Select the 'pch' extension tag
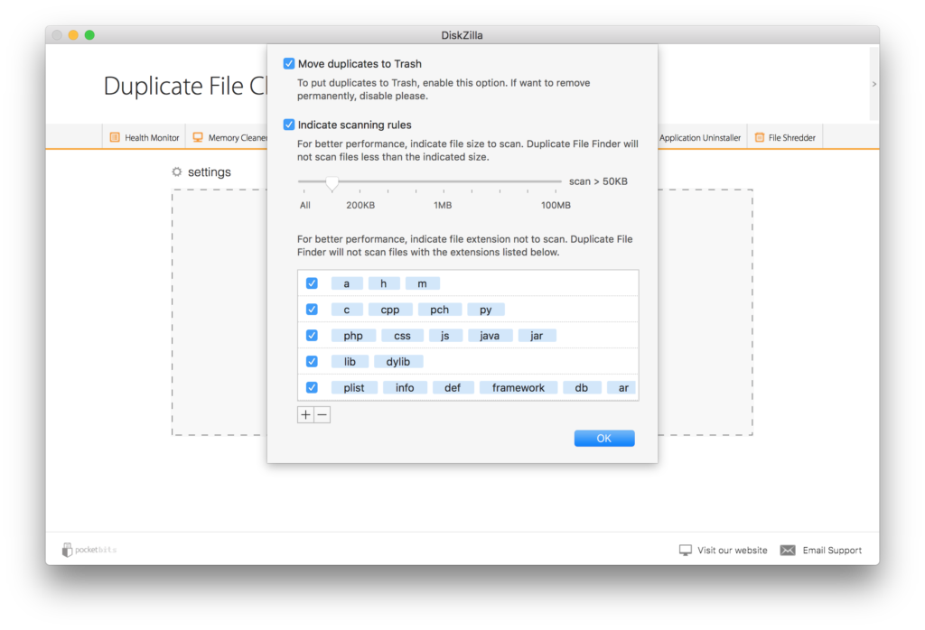The width and height of the screenshot is (925, 630). pyautogui.click(x=440, y=310)
